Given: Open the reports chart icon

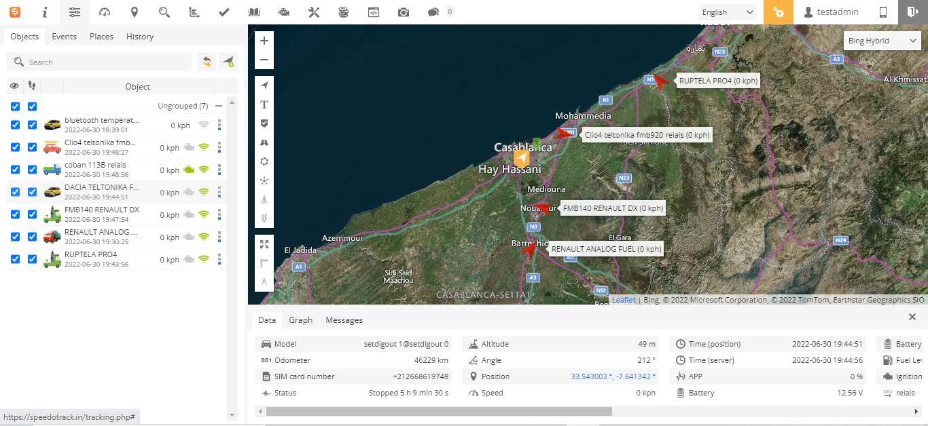Looking at the screenshot, I should (x=194, y=12).
